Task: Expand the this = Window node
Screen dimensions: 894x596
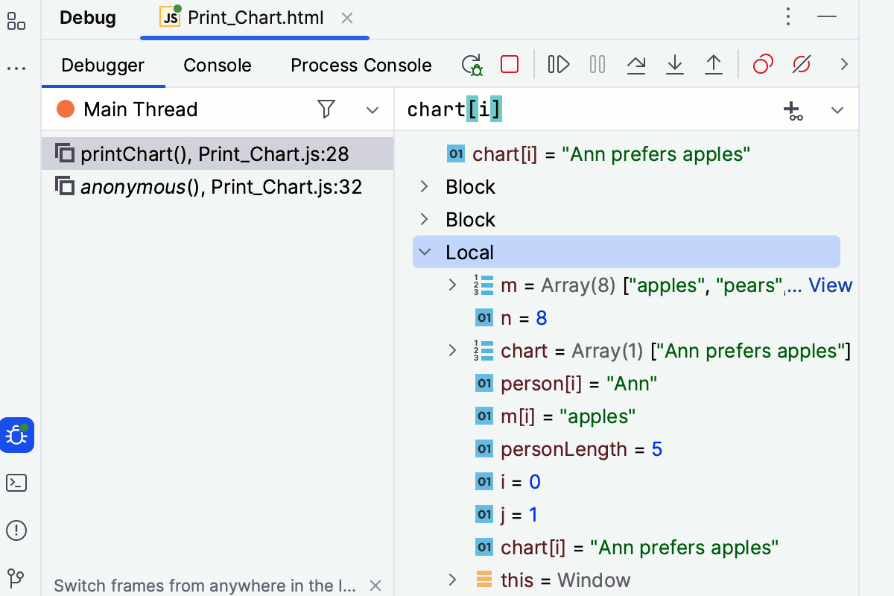Action: click(x=452, y=580)
